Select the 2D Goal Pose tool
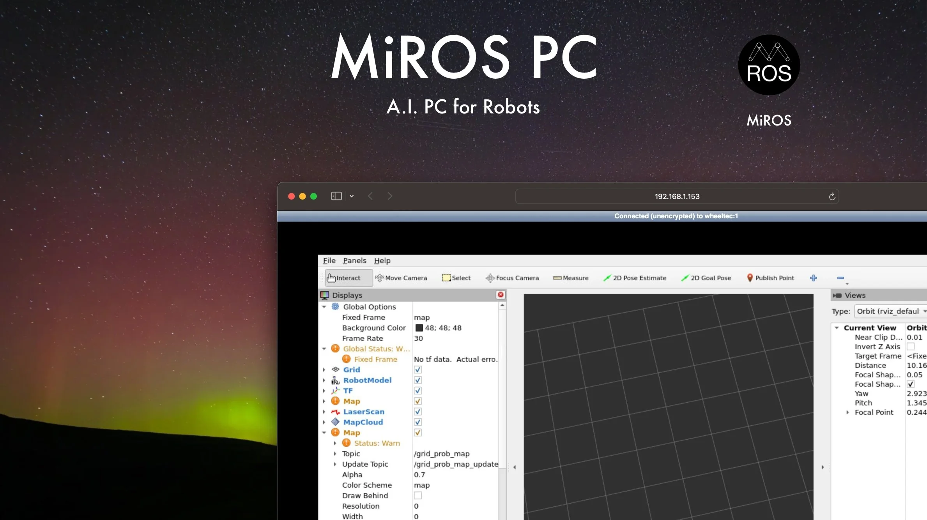Screen dimensions: 927x520 tap(706, 278)
